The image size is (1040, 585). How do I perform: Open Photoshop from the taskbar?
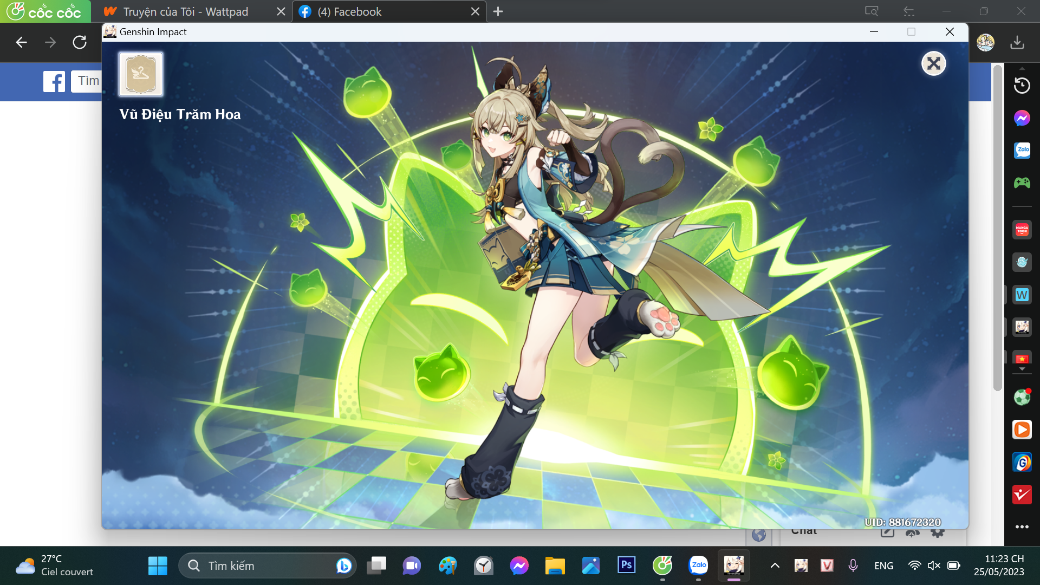(x=626, y=566)
